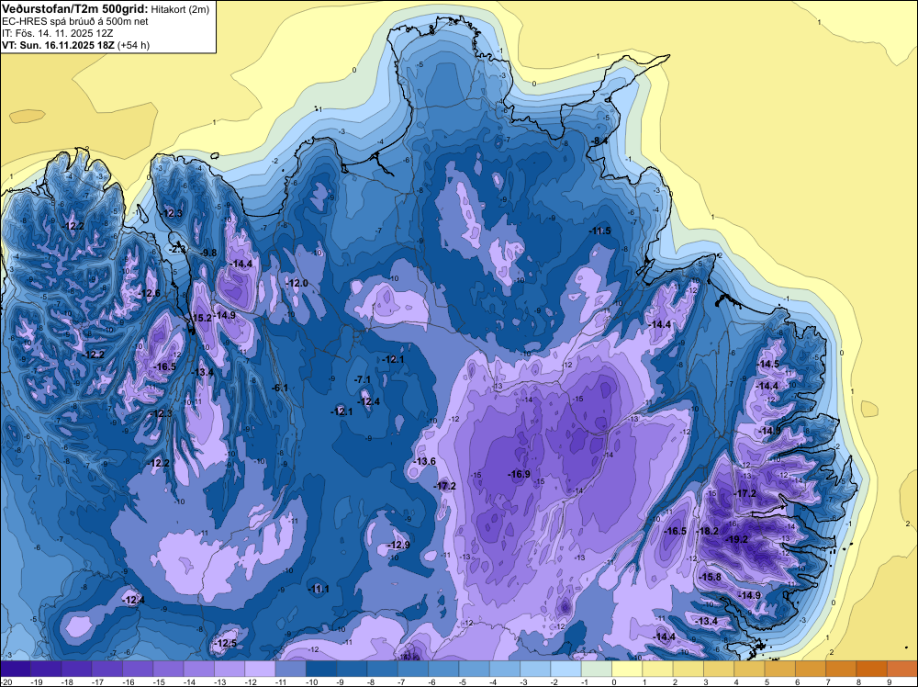This screenshot has height=687, width=918.
Task: Click the 0 label on the color legend
Action: [614, 681]
